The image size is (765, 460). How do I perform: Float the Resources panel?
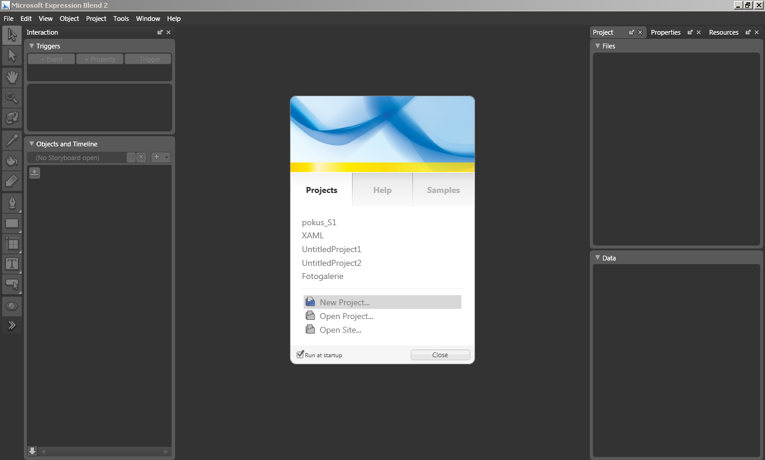click(748, 32)
